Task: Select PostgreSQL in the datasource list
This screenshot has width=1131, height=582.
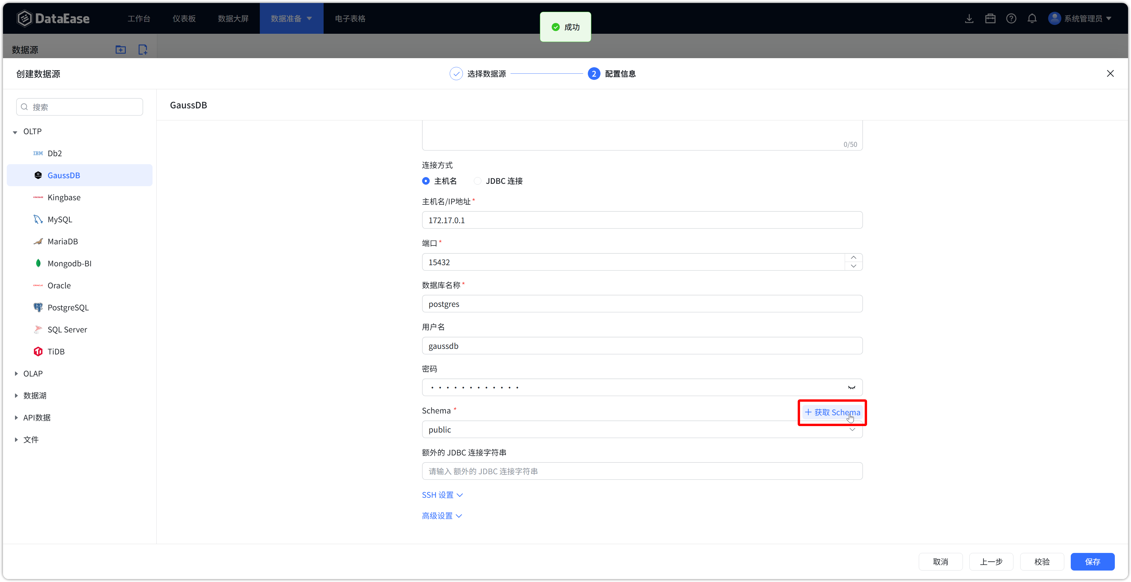Action: [x=79, y=307]
